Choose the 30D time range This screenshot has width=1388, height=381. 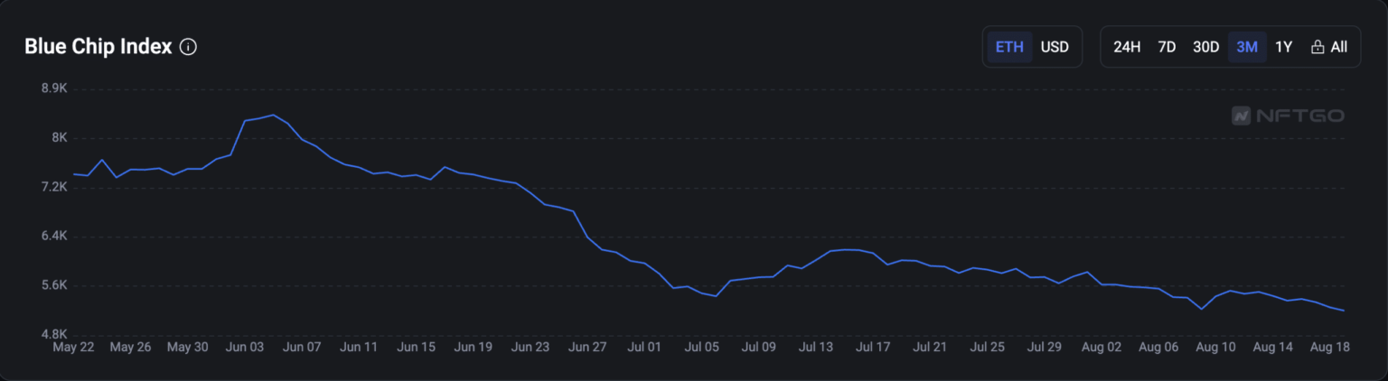1205,47
